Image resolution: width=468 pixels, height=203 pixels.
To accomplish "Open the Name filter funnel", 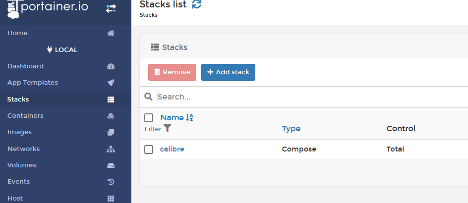I will tap(168, 128).
